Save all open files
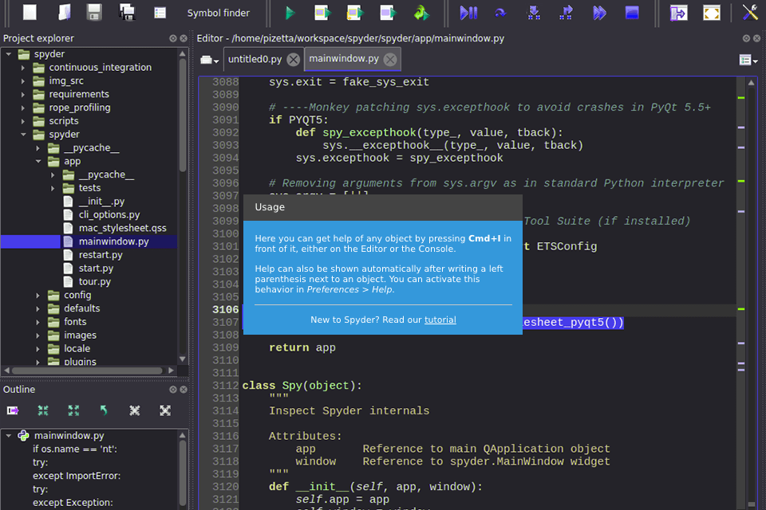766x510 pixels. click(128, 12)
